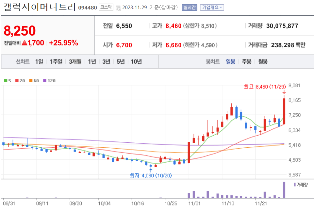314x212 pixels.
Task: Click the 최저 4,030 (10/20) chart label
Action: (151, 175)
